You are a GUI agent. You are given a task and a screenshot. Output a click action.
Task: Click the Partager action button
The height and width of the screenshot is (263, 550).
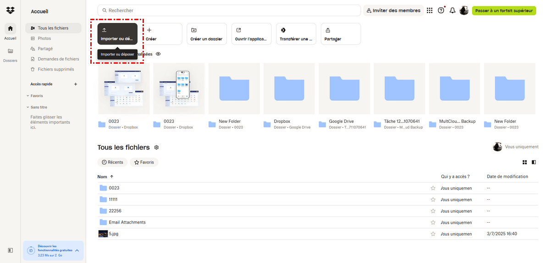click(341, 34)
